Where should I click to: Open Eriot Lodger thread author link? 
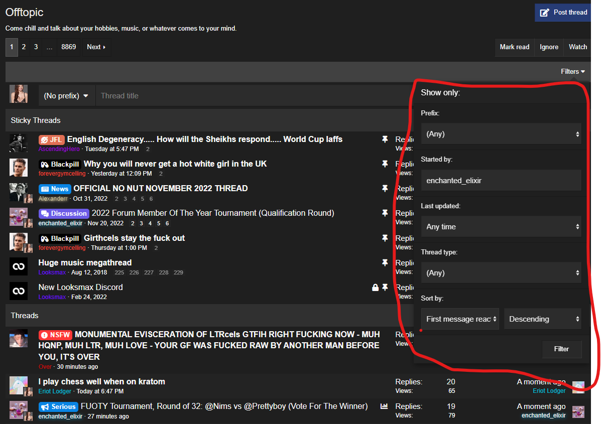[x=55, y=391]
